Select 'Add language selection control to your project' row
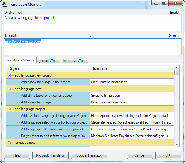Screen dimensions: 185x163 [54, 122]
